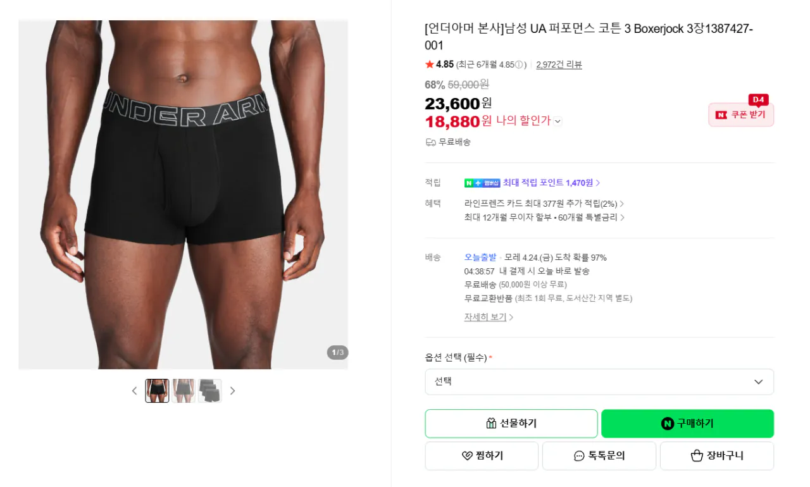Click the Naver Pay N icon on 구매하기

click(667, 423)
